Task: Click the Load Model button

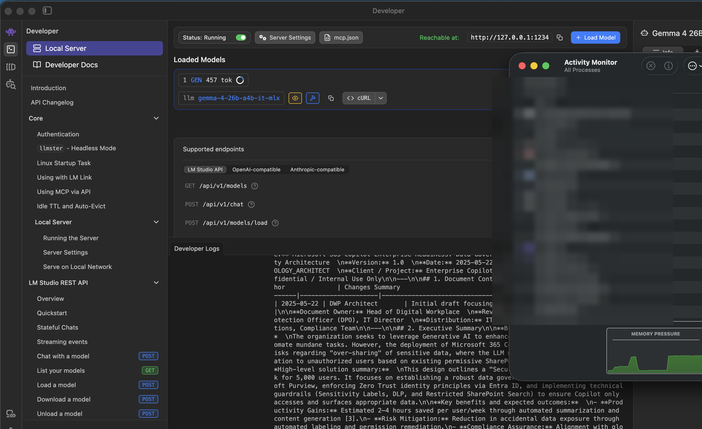Action: pyautogui.click(x=595, y=38)
